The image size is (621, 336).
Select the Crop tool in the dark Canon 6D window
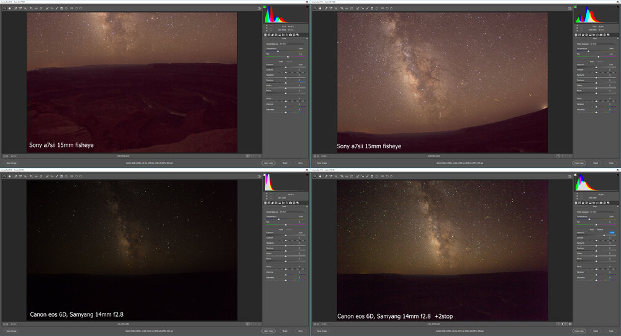[x=31, y=176]
